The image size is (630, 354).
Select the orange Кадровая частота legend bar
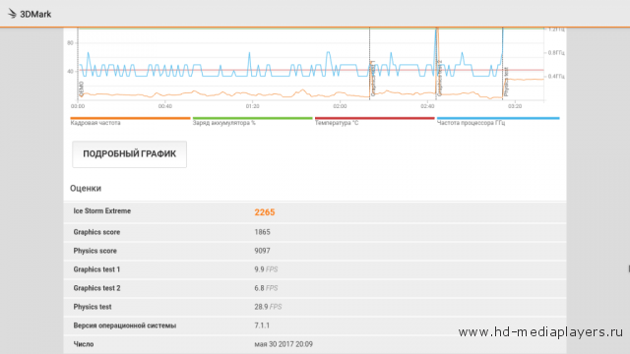[x=130, y=118]
